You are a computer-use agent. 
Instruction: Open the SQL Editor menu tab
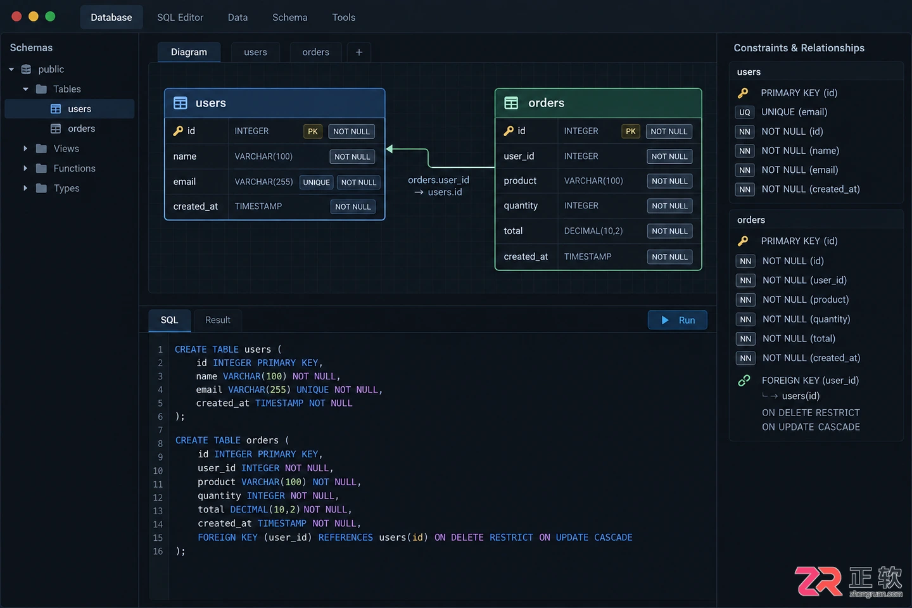point(180,17)
